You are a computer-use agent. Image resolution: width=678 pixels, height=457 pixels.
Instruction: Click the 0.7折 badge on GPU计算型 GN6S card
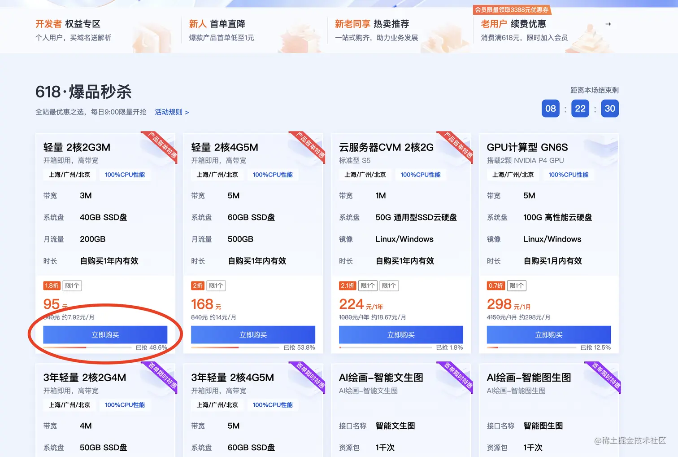pos(495,286)
